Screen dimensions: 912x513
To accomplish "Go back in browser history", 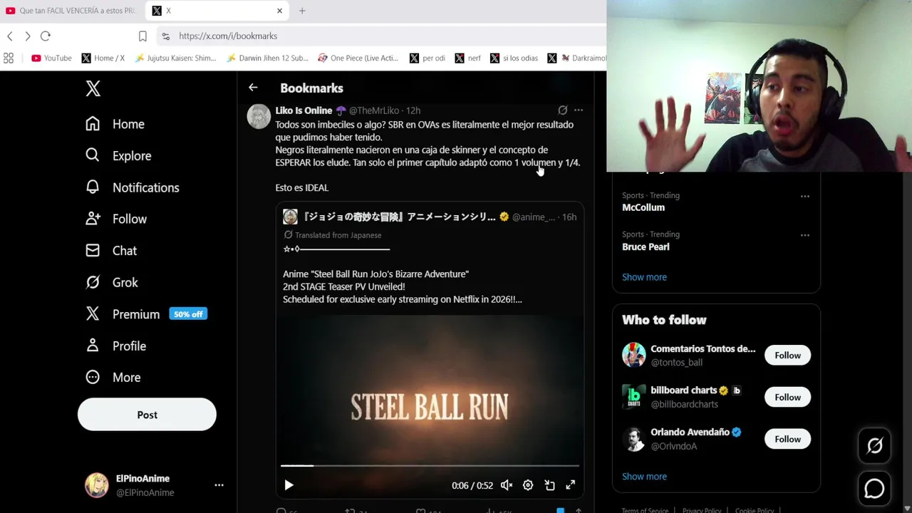I will click(10, 36).
